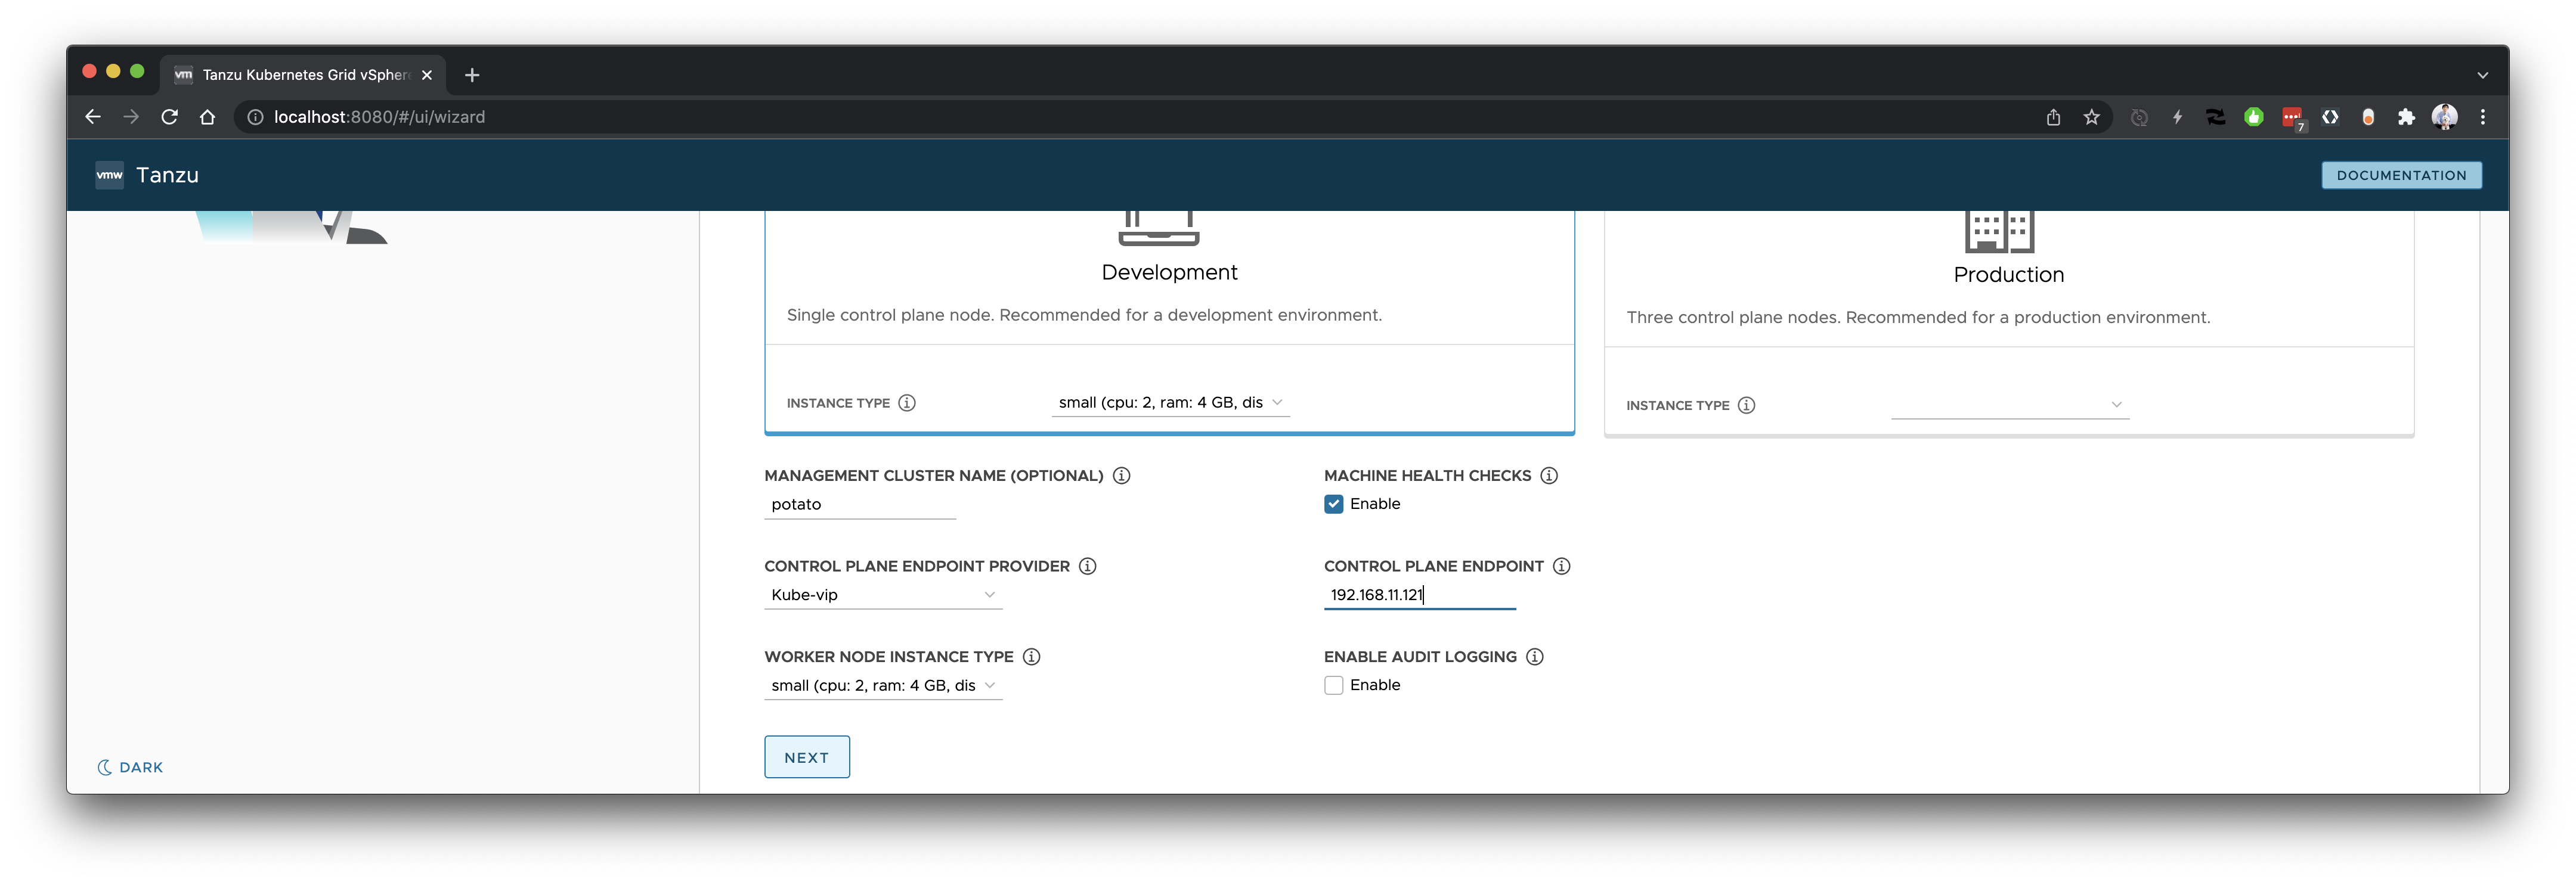Open a new browser tab

click(472, 75)
